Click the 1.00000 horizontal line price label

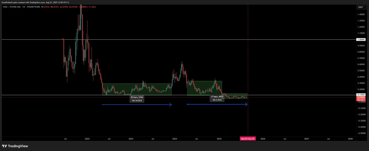click(x=361, y=40)
